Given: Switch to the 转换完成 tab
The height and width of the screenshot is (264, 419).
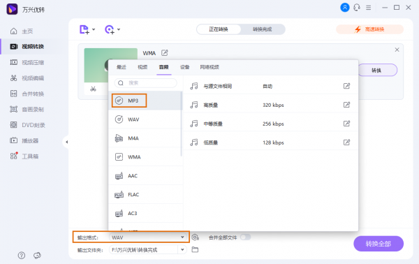Looking at the screenshot, I should (x=263, y=29).
